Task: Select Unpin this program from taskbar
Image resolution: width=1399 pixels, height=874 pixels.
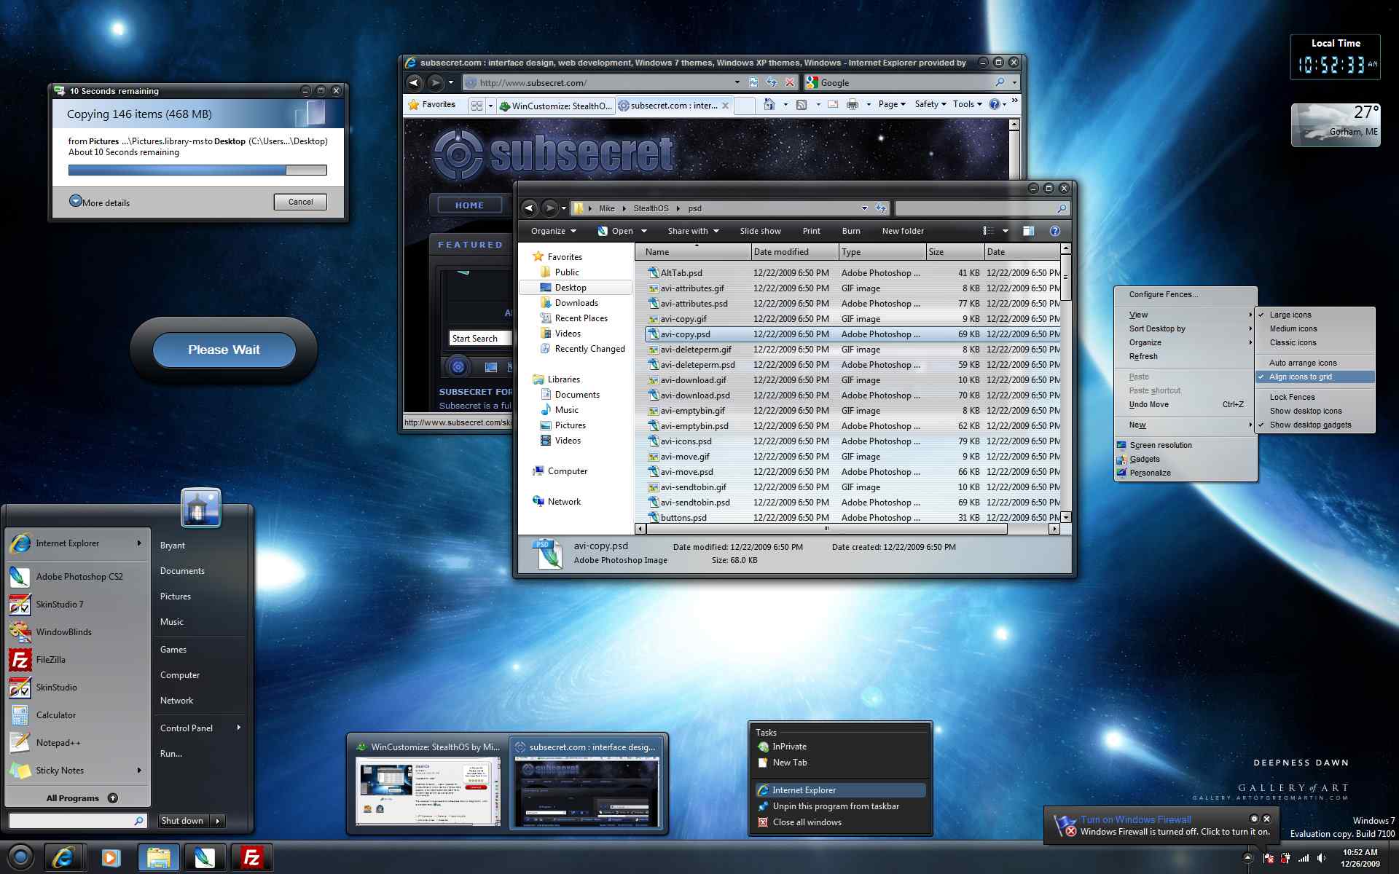Action: pos(840,806)
